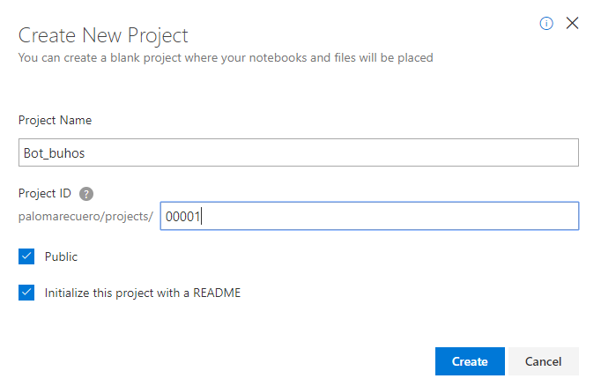Click the palomarecuero/projects/ path prefix
Viewport: 601px width, 386px height.
(85, 217)
